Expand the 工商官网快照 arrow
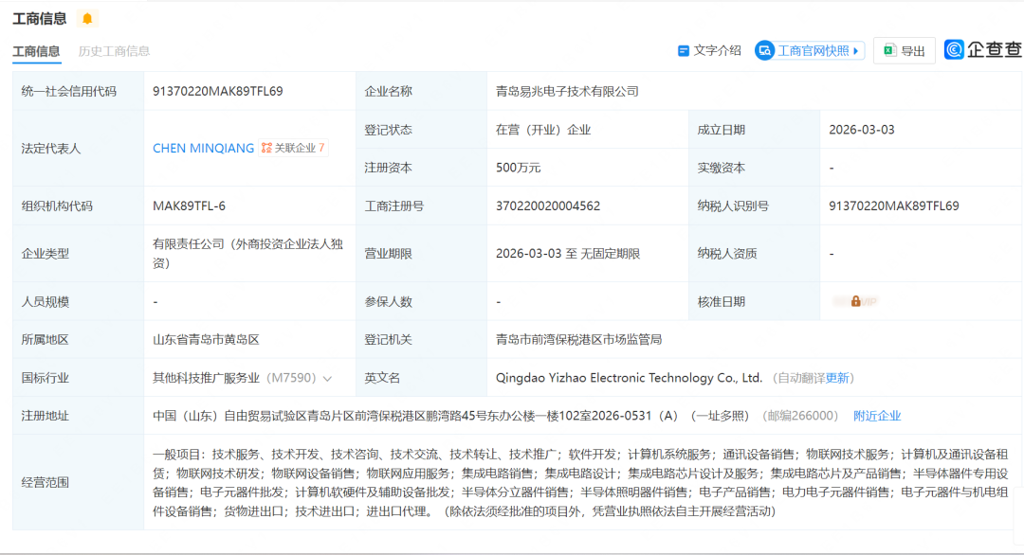The width and height of the screenshot is (1024, 555). [x=855, y=51]
